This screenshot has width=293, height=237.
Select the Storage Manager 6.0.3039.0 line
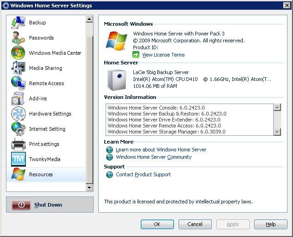167,132
